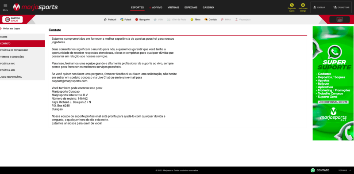Select the Vôlei sport
Viewport: 354px width, 174px height.
(x=158, y=19)
